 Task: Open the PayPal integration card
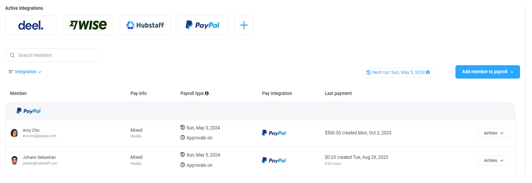tap(202, 25)
